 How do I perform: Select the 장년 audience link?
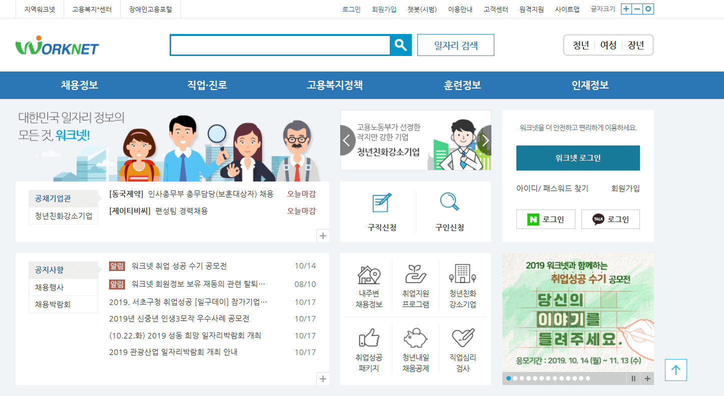coord(636,45)
